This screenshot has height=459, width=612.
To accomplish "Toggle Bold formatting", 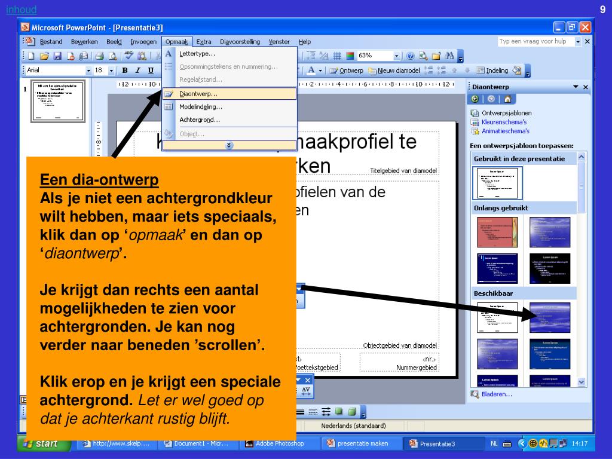I will coord(124,71).
